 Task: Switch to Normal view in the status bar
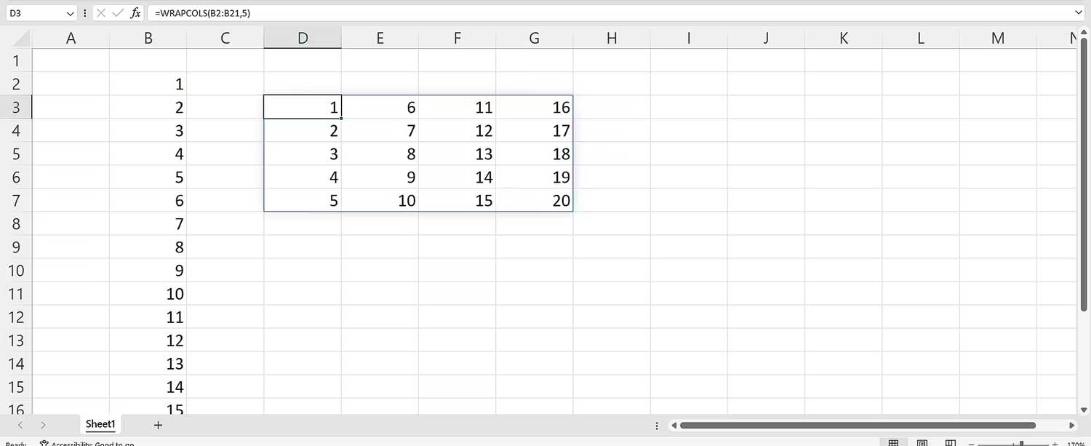click(x=893, y=442)
